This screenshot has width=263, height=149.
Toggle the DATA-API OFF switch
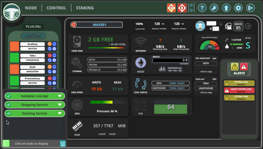pos(214,79)
